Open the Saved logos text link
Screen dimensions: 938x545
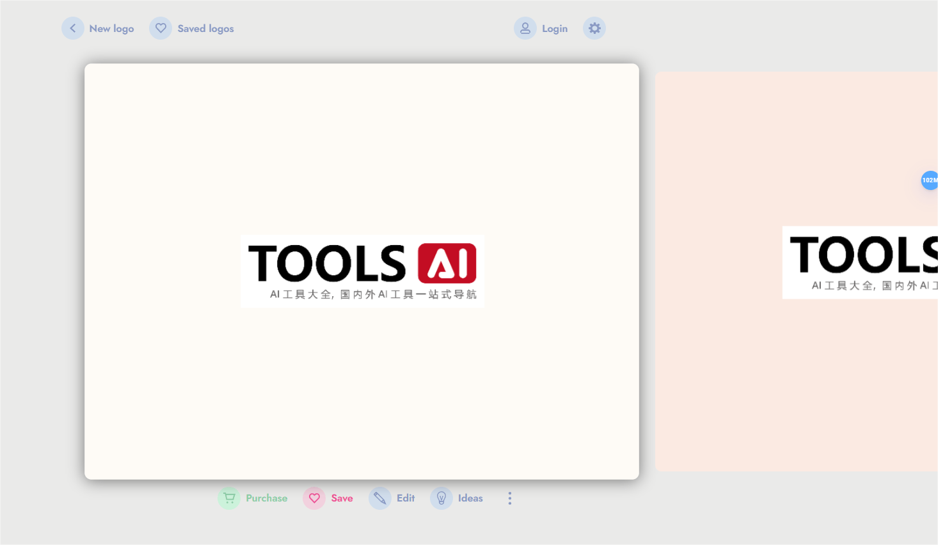[205, 29]
